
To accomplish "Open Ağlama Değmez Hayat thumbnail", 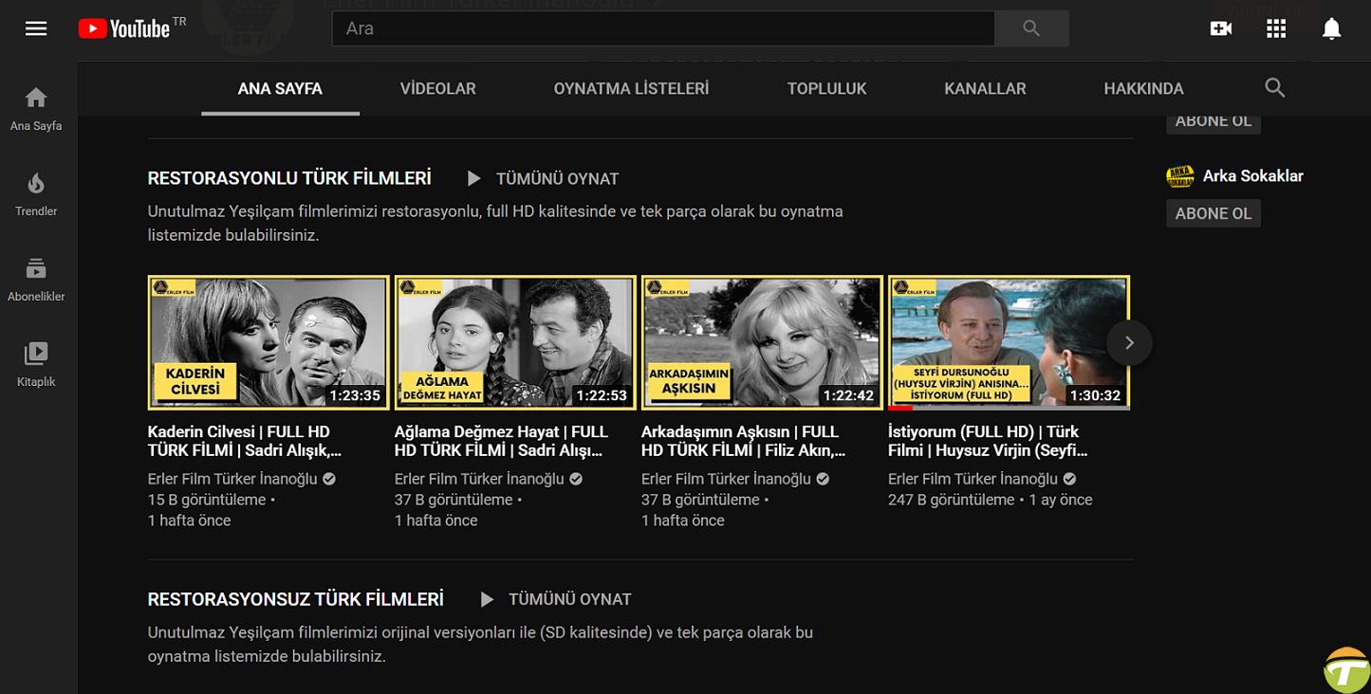I will click(x=515, y=343).
